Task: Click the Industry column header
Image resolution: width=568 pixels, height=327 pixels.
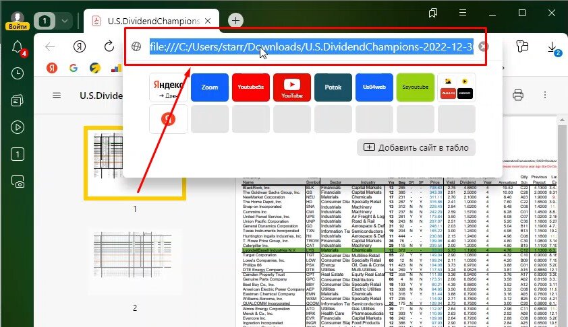Action: tap(368, 182)
